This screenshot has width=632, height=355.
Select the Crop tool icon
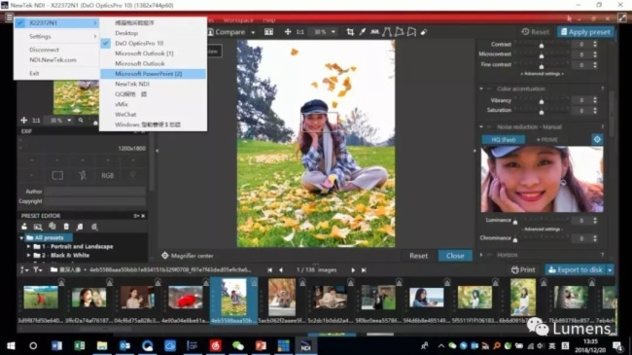pos(350,32)
